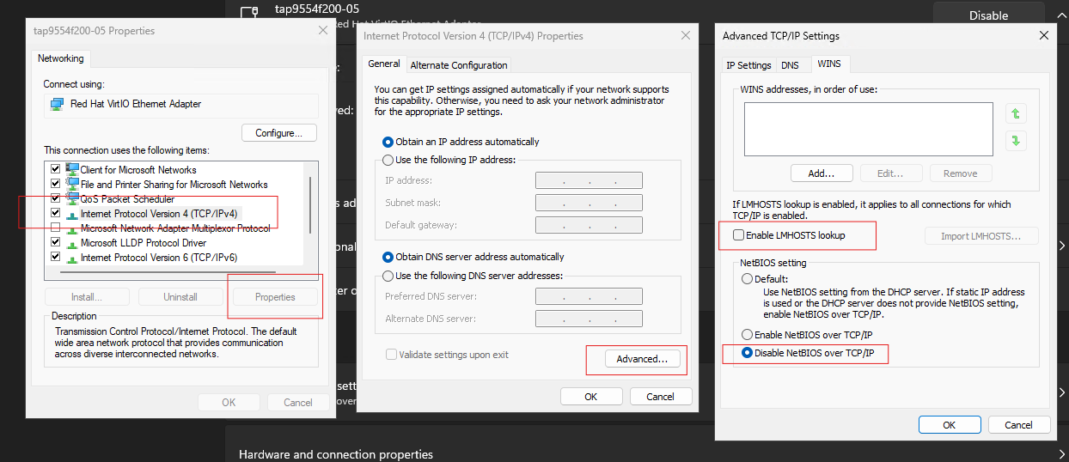Screen dimensions: 1069x462
Task: Select Enable NetBIOS over TCP/IP radio option
Action: click(x=747, y=335)
